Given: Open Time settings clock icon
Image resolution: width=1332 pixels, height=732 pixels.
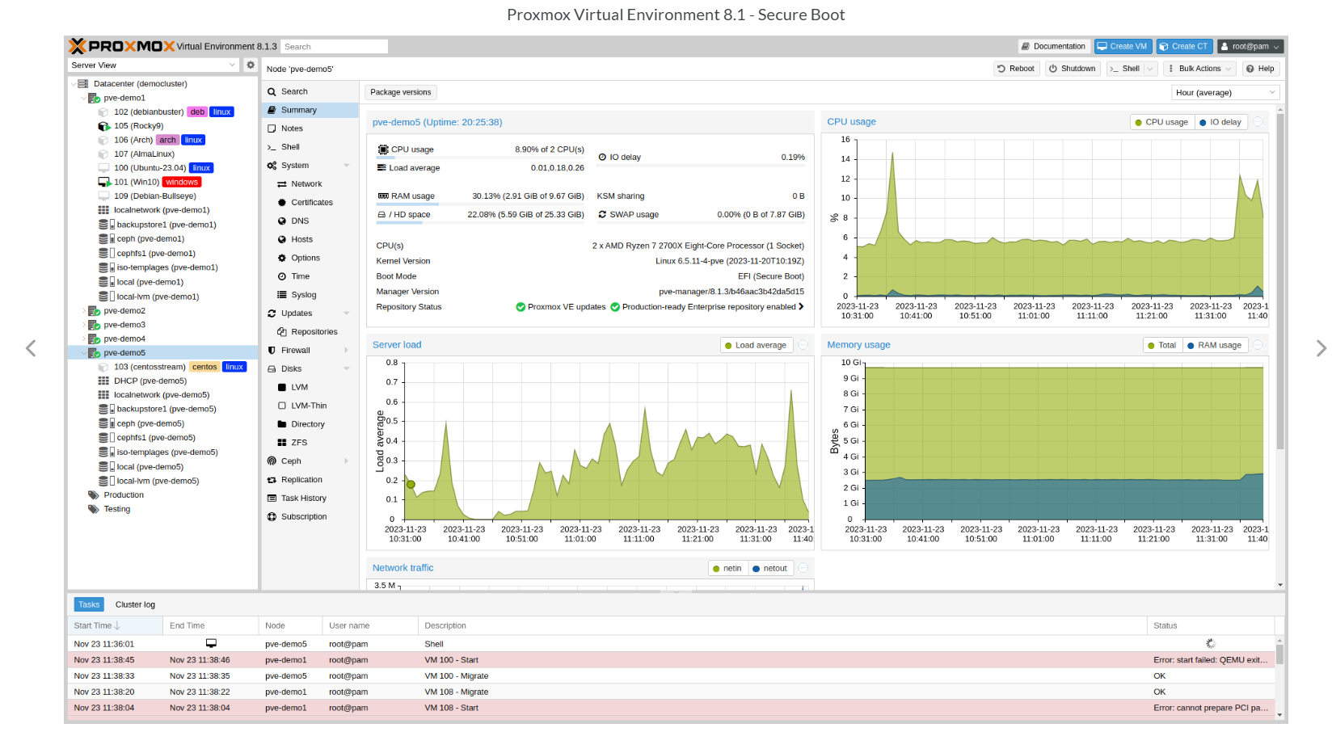Looking at the screenshot, I should pos(282,276).
